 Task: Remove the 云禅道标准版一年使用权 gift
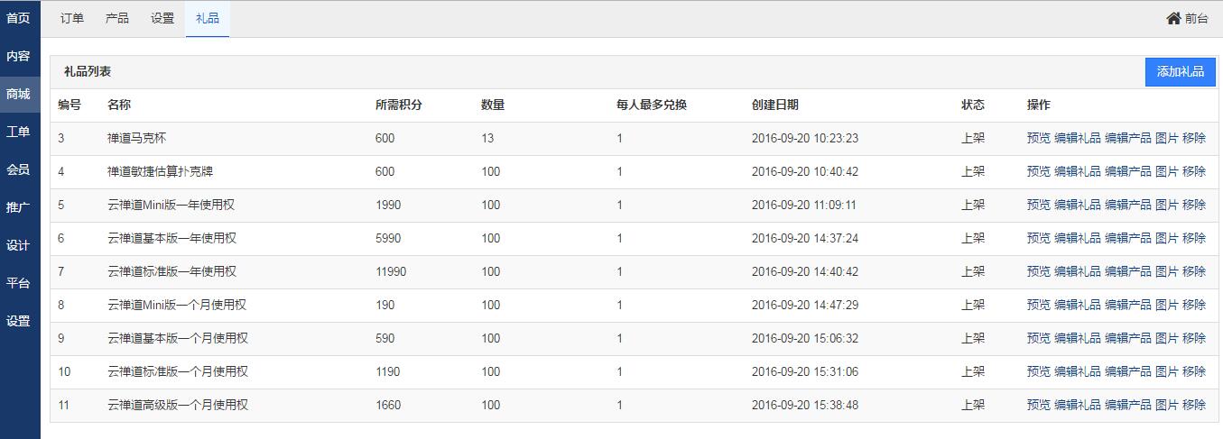click(x=1194, y=271)
